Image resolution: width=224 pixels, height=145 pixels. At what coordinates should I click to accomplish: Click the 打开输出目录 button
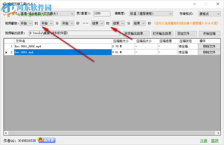[x=162, y=34]
